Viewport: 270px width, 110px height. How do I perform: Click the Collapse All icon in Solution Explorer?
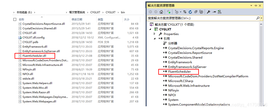tap(196, 12)
